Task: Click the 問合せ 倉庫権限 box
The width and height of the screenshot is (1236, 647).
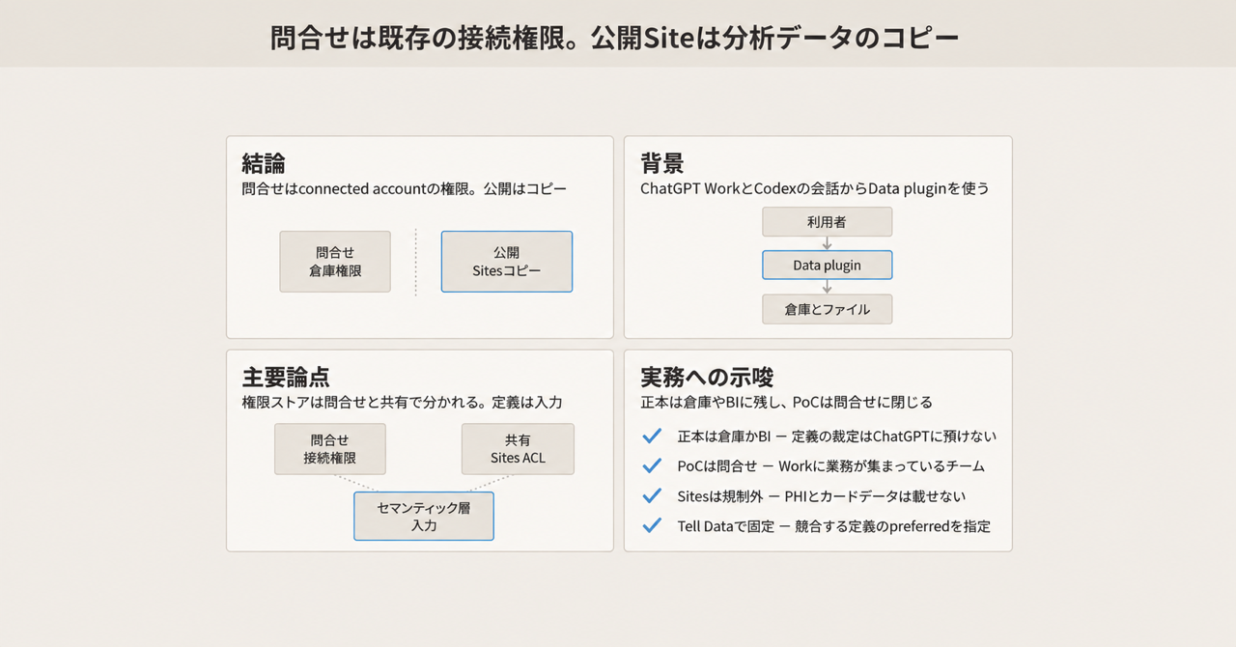Action: [335, 262]
